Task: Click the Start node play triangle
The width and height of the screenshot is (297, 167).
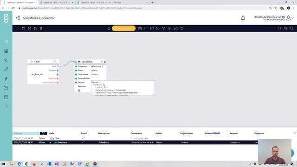Action: click(32, 62)
